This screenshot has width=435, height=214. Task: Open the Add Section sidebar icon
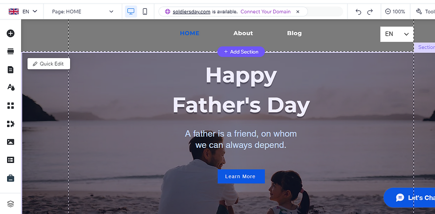[10, 52]
